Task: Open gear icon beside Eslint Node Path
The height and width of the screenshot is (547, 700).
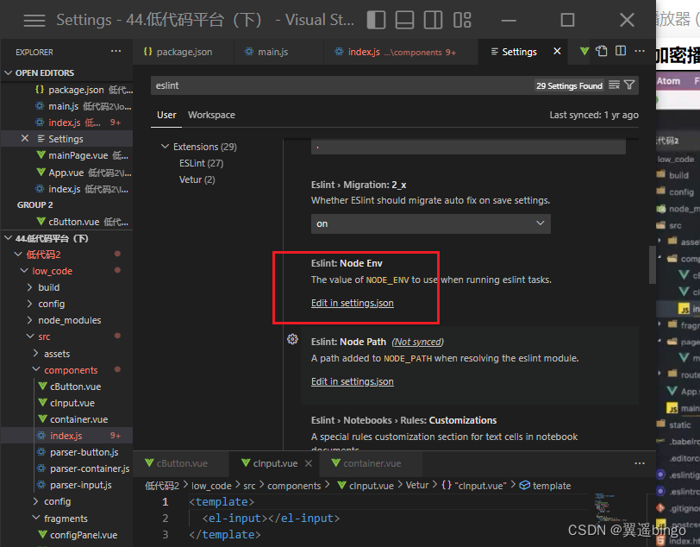Action: [292, 339]
